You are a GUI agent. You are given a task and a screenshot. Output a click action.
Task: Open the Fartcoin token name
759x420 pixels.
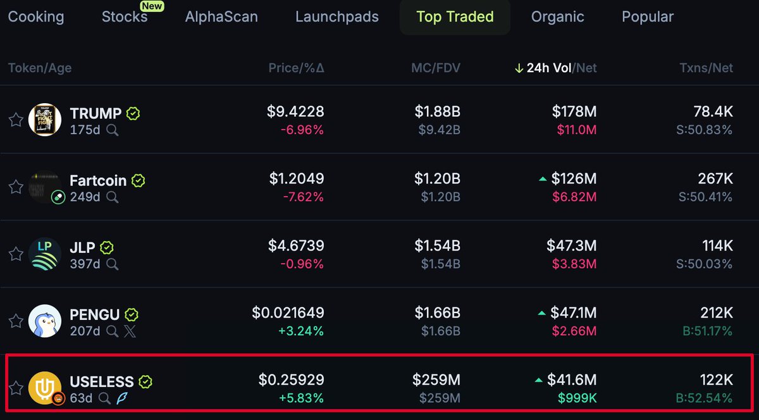pos(98,181)
